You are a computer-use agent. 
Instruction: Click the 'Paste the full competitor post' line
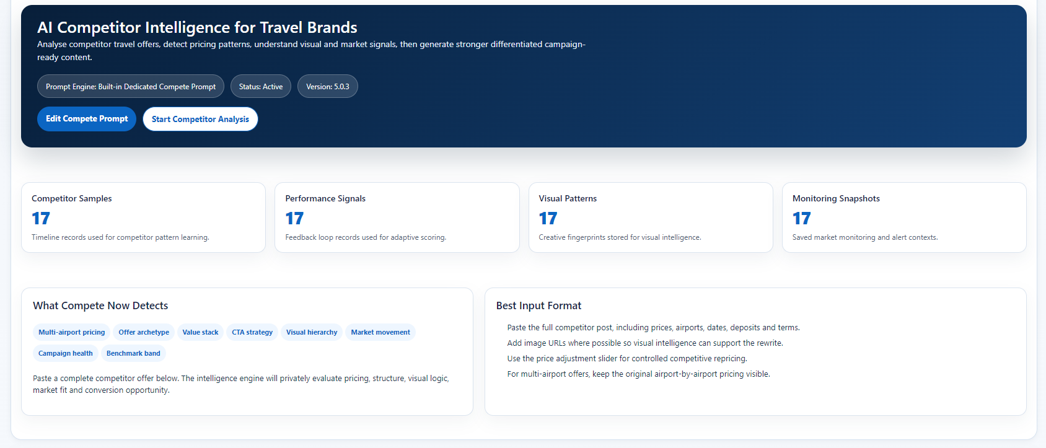(x=653, y=328)
